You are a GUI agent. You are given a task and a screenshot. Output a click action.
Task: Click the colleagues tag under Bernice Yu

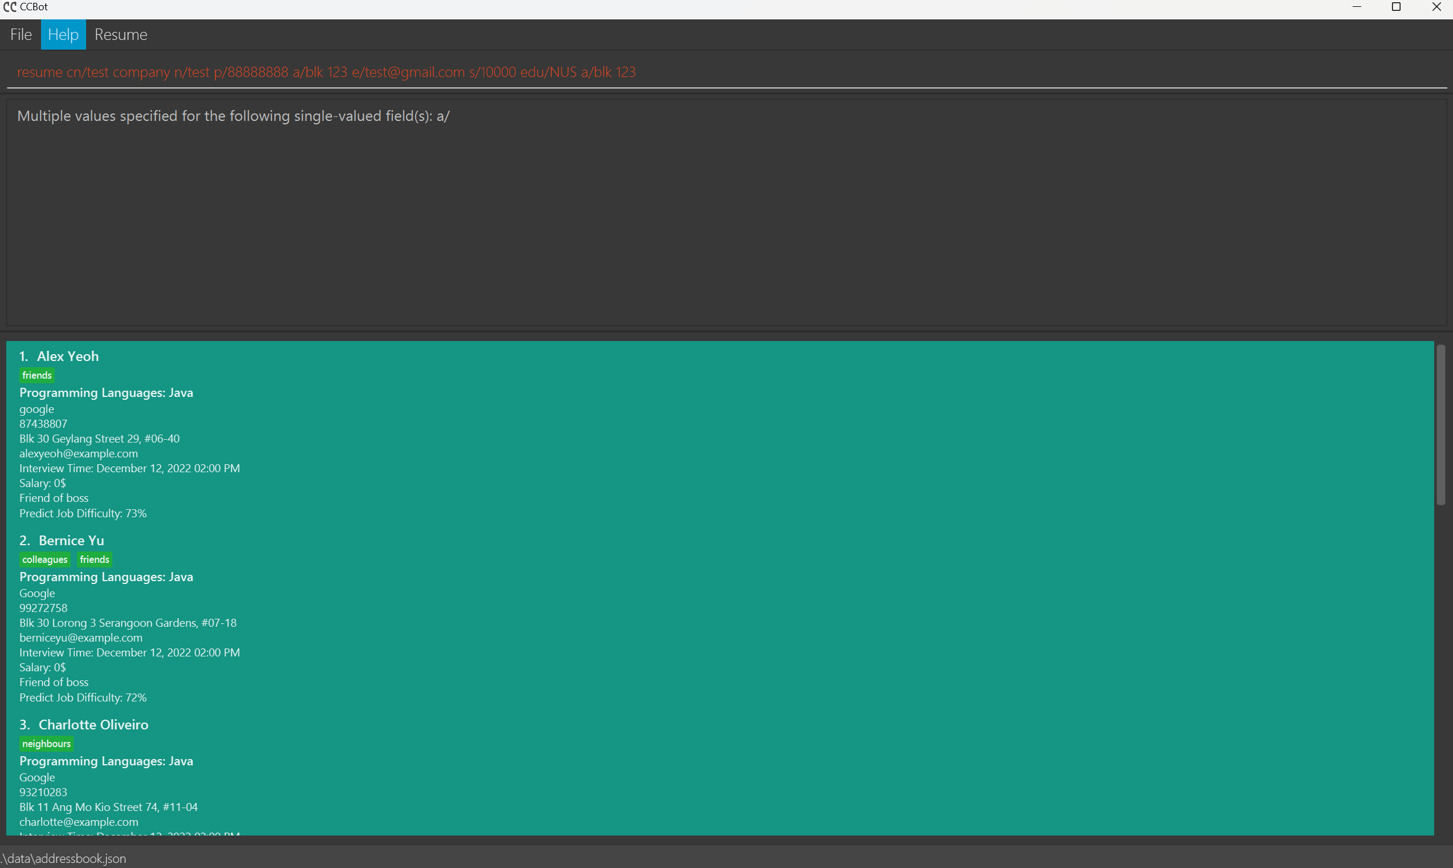45,560
